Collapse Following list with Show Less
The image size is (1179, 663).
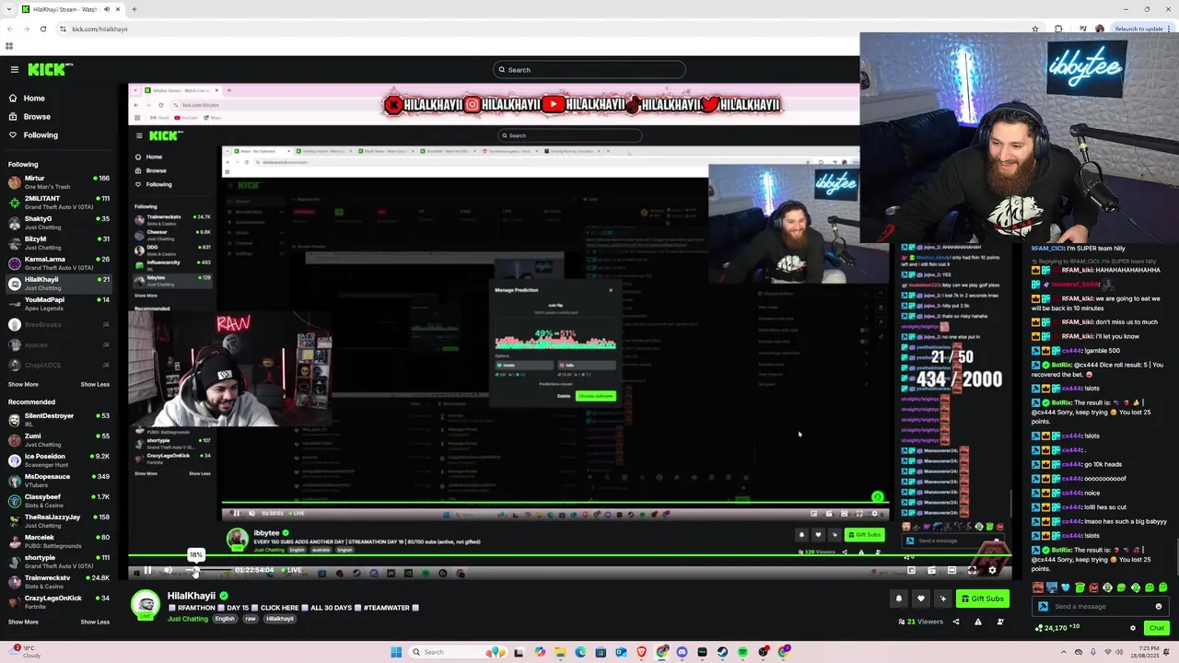click(95, 384)
